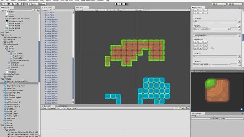Image resolution: width=244 pixels, height=137 pixels.
Task: Collapse the Prefabs folder
Action: [2, 79]
